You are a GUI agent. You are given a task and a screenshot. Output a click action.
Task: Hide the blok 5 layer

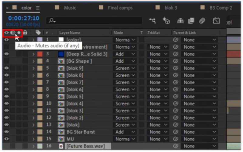tap(6, 96)
